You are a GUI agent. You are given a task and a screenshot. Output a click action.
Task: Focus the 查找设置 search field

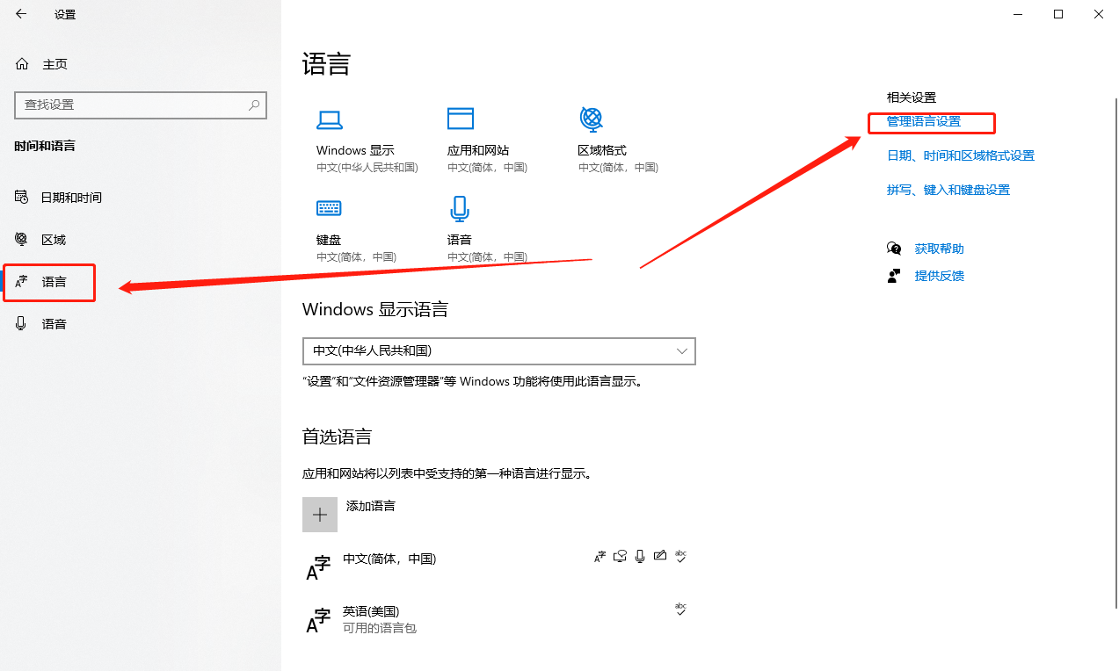pos(141,105)
